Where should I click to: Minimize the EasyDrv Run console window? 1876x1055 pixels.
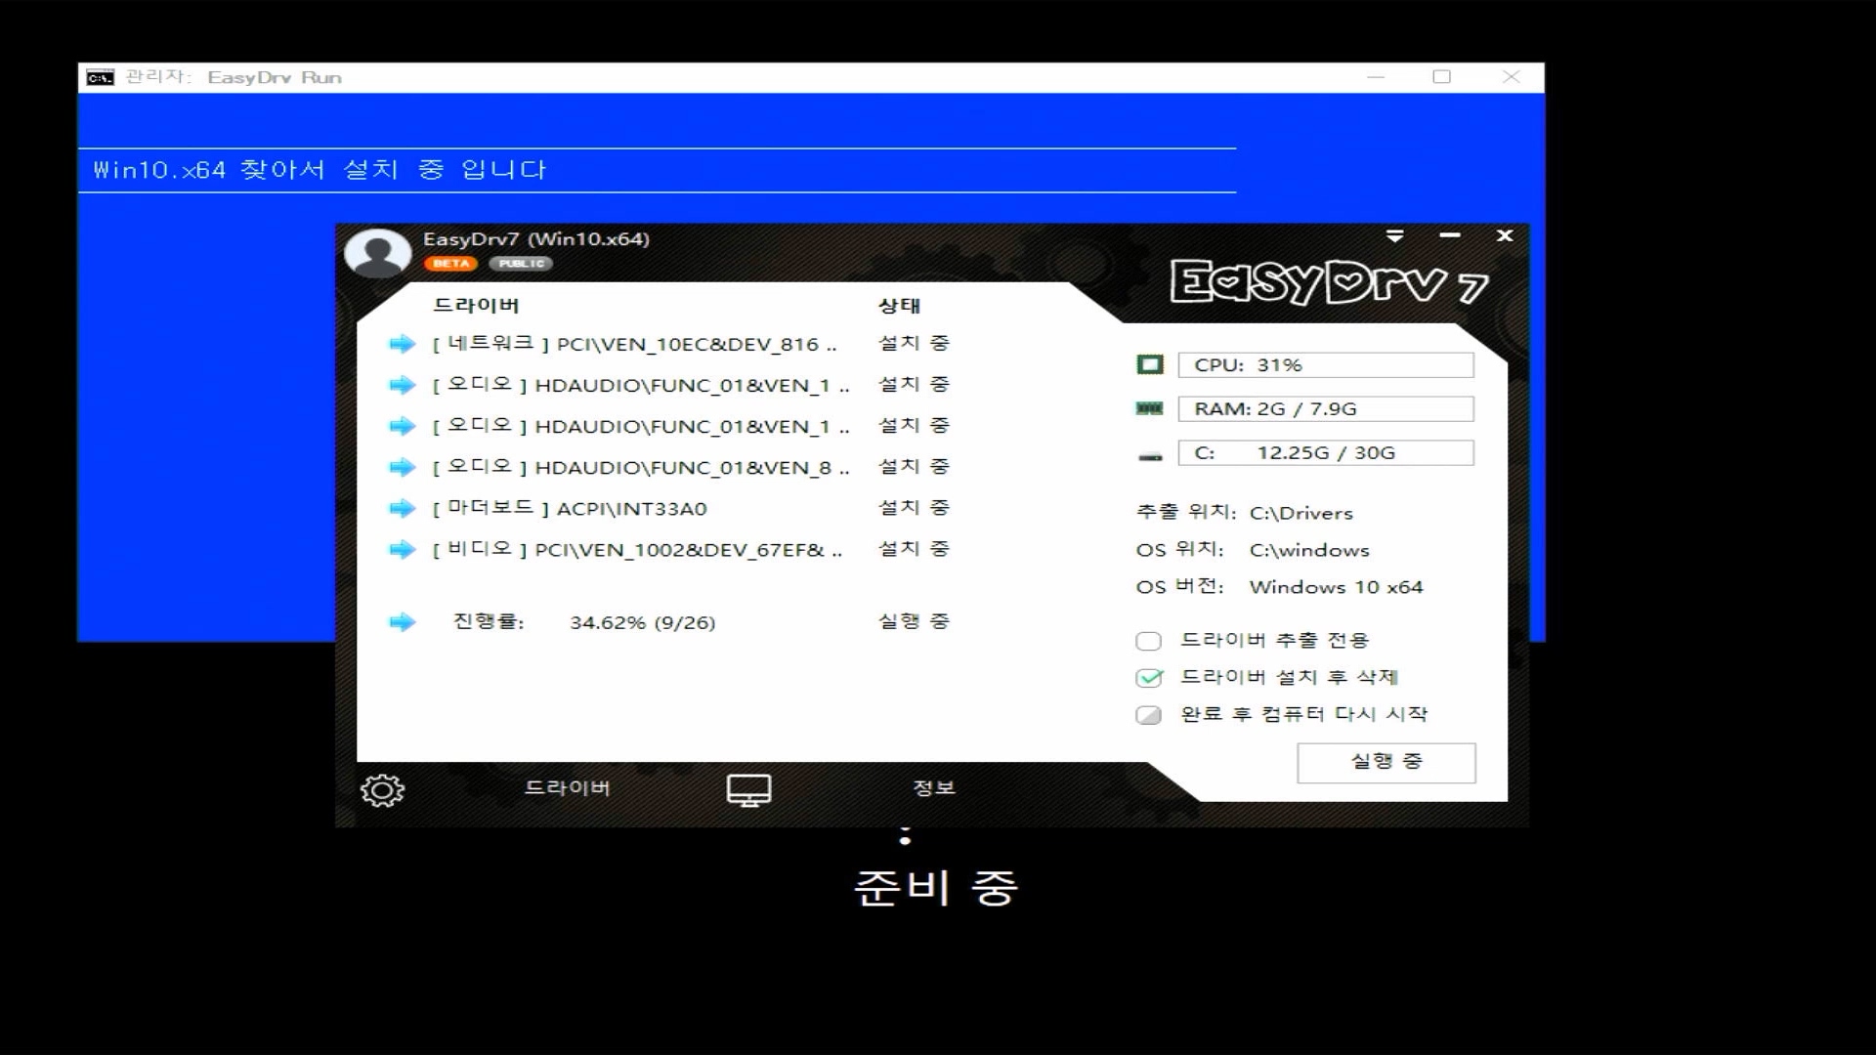click(1376, 77)
